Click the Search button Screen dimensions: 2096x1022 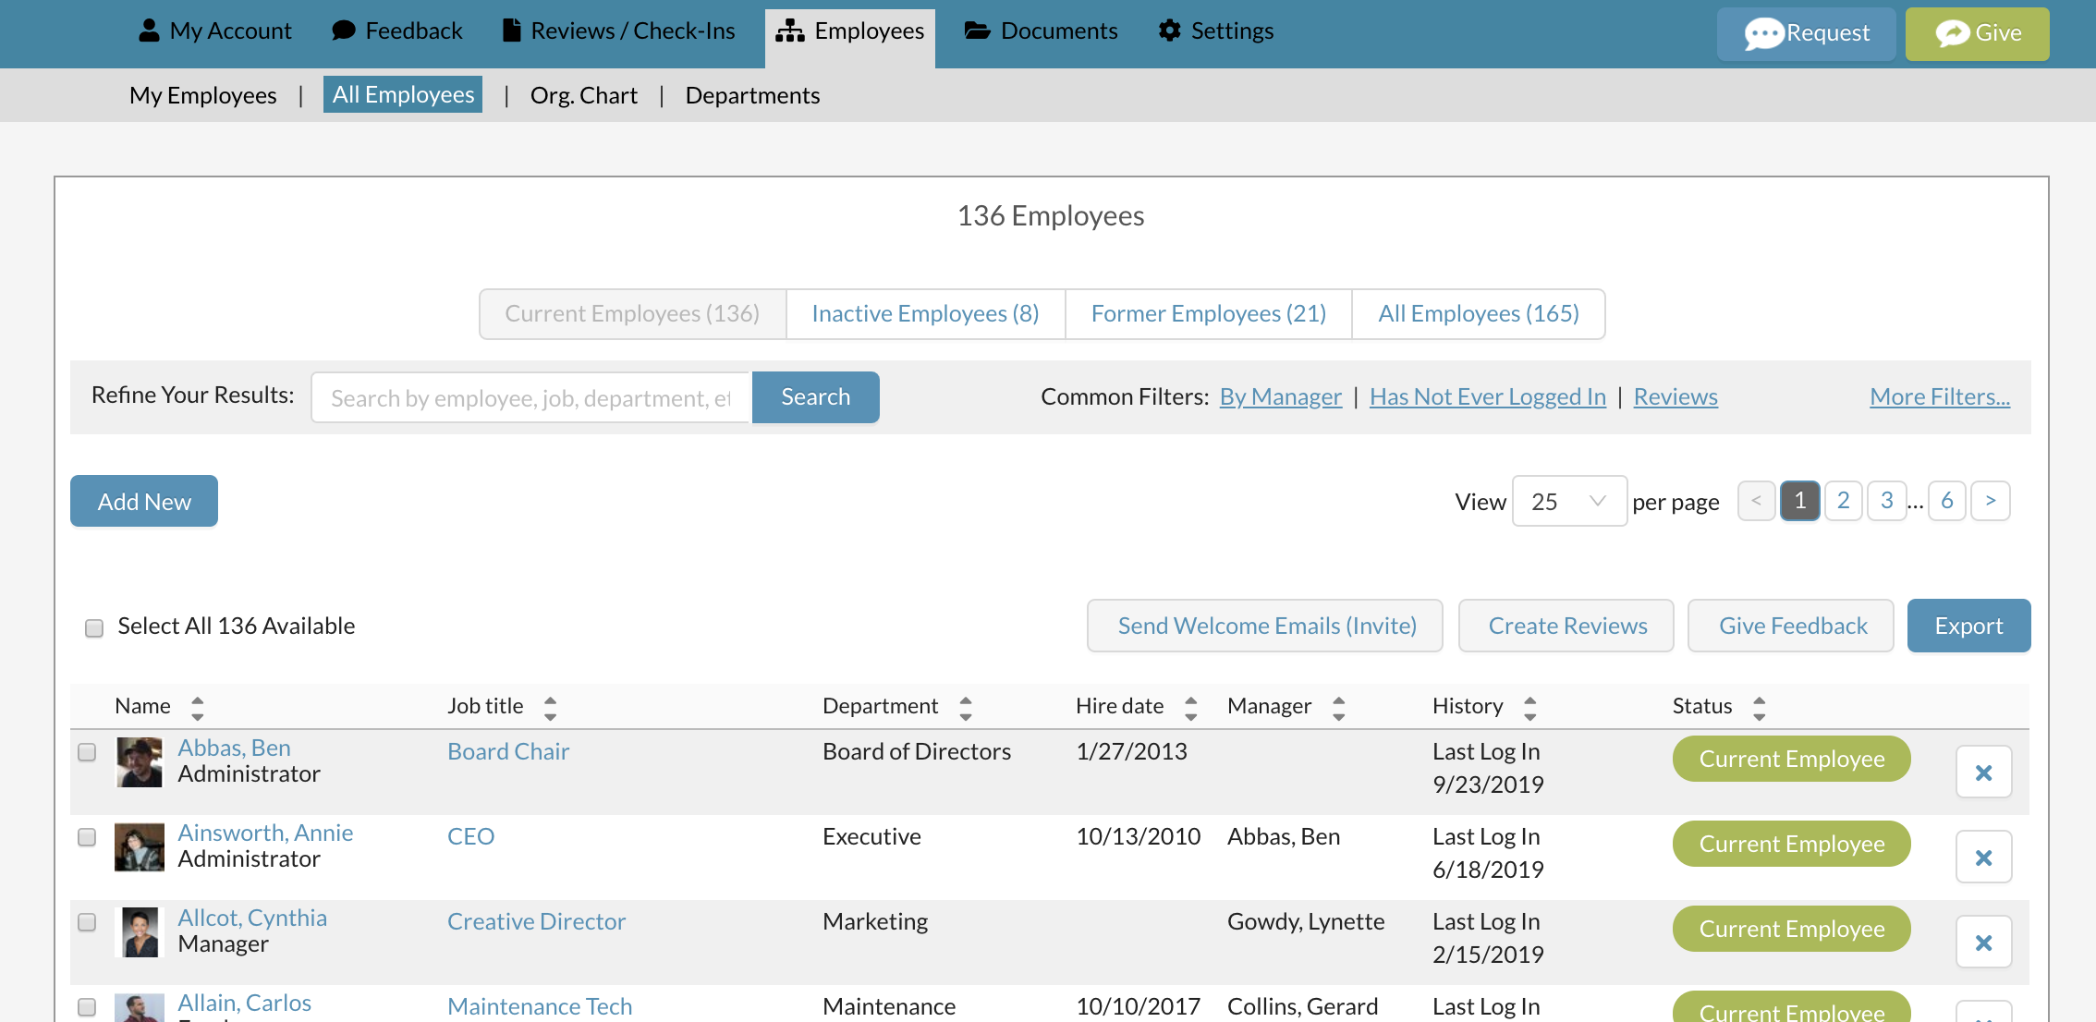coord(816,397)
